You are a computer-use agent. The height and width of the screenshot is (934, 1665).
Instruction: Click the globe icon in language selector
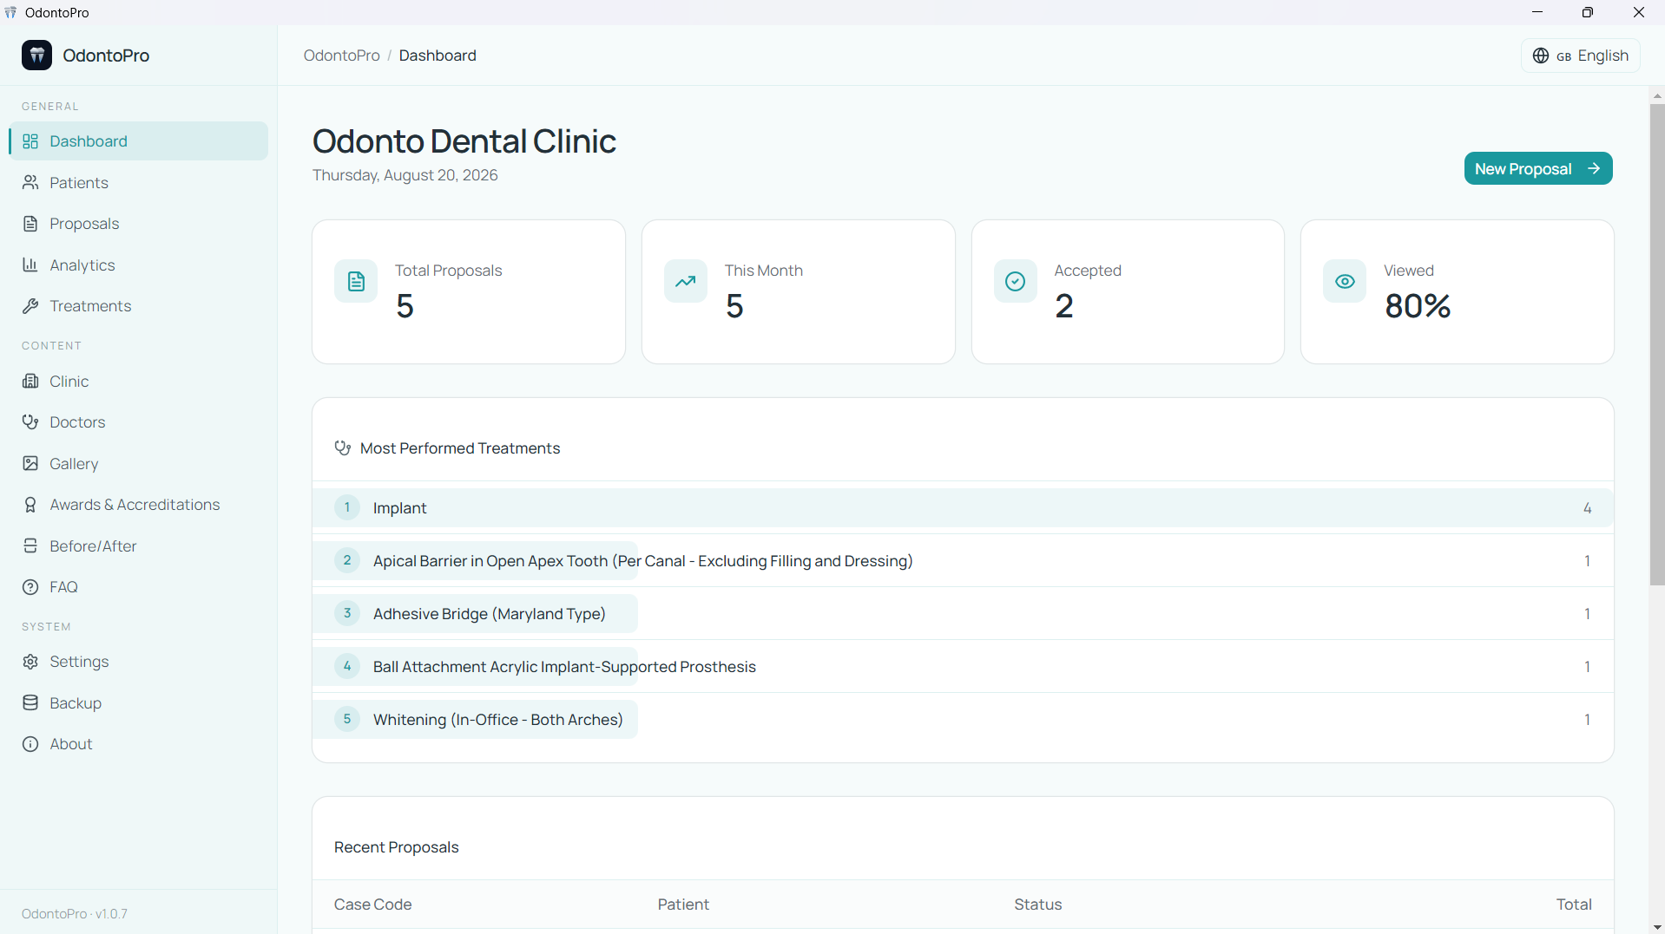(x=1541, y=56)
